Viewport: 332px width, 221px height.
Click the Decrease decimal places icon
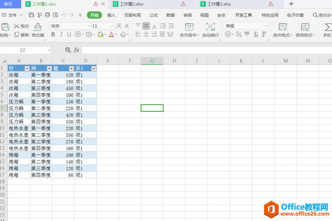[264, 34]
